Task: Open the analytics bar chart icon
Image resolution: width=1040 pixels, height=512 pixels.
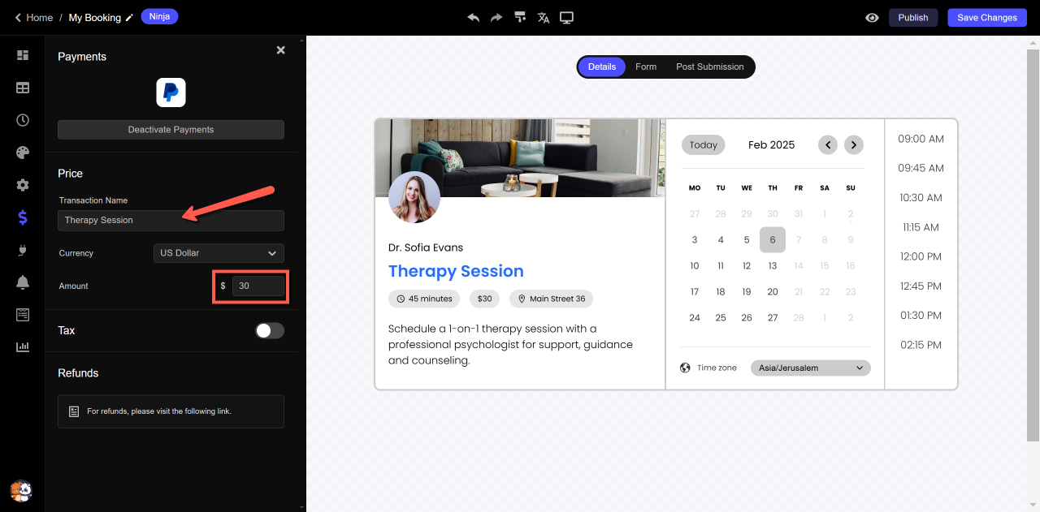Action: 23,347
